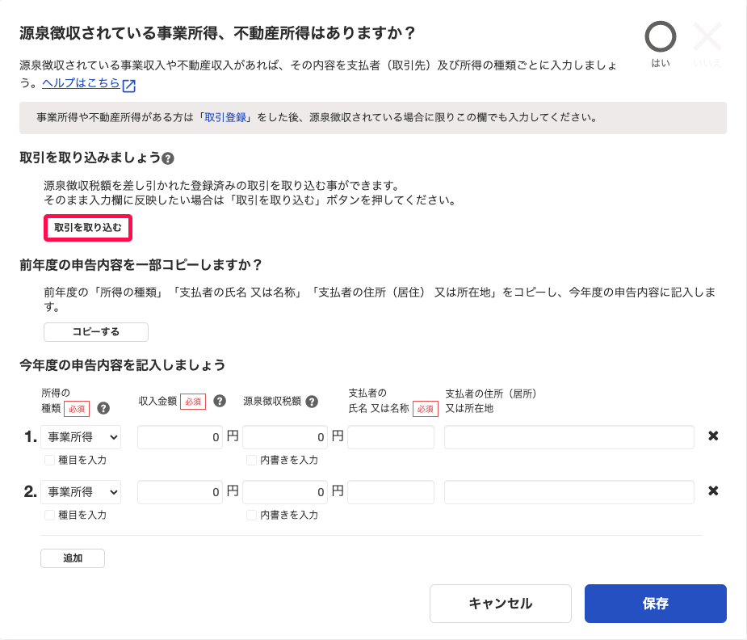Check row 2 内書きを入力 checkbox

click(x=251, y=515)
